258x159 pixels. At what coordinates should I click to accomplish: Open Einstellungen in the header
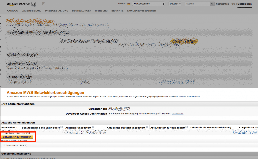point(244,4)
